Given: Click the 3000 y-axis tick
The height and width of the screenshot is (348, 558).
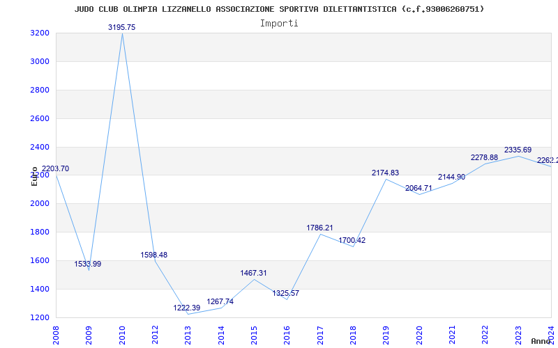Looking at the screenshot, I should 40,61.
